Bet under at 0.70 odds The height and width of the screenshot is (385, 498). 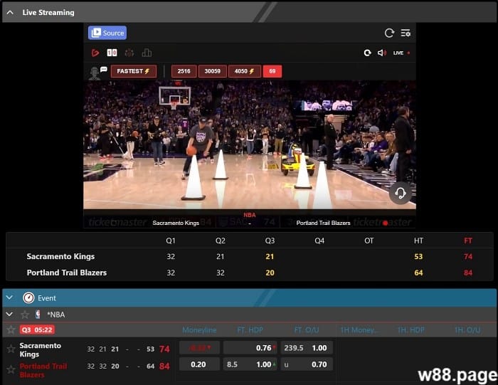coord(307,364)
